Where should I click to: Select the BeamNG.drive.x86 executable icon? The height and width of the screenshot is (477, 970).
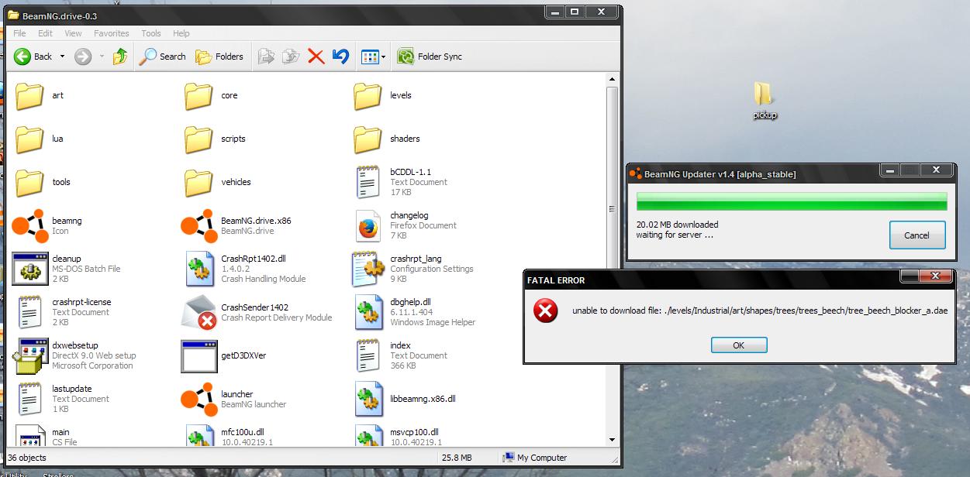click(x=198, y=225)
